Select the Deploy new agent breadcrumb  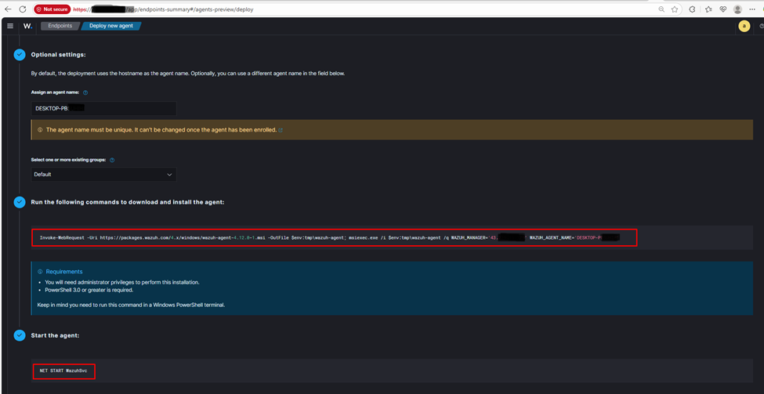click(x=111, y=26)
